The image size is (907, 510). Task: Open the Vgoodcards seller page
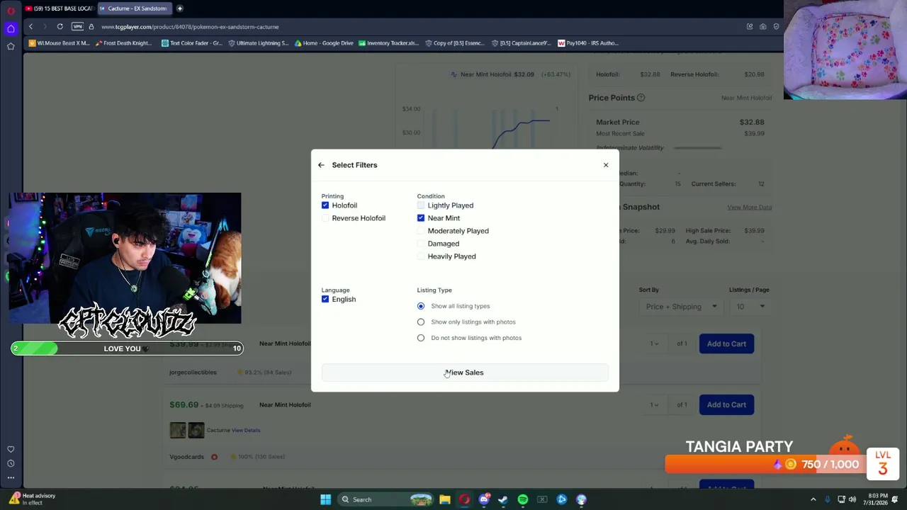coord(186,457)
